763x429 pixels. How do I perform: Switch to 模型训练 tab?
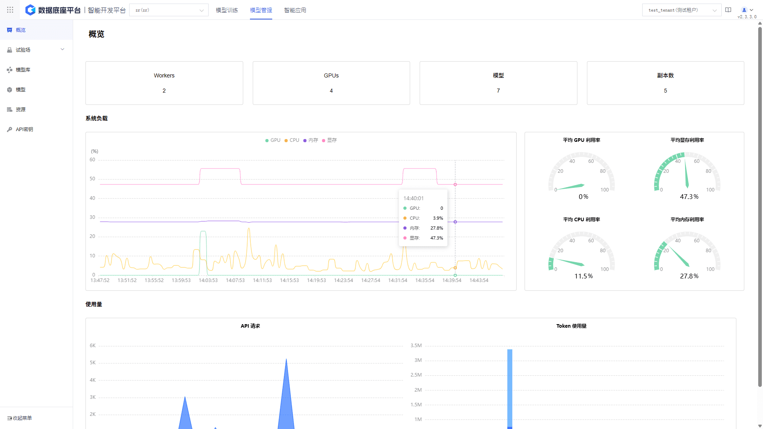point(227,10)
